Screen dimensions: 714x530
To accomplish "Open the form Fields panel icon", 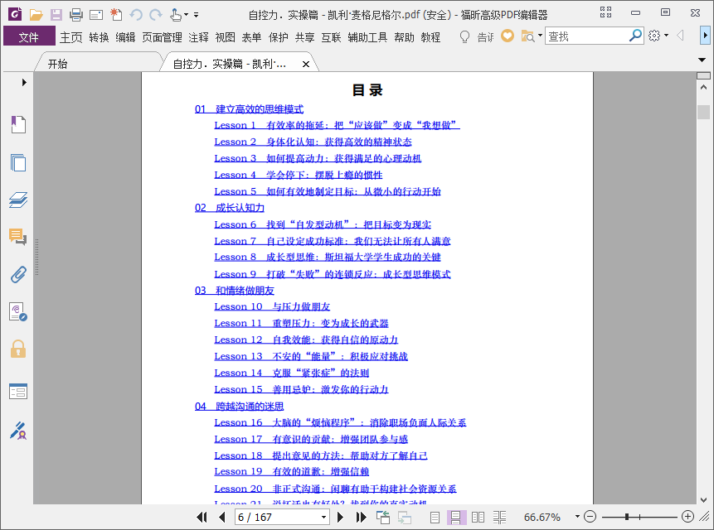I will (x=18, y=392).
